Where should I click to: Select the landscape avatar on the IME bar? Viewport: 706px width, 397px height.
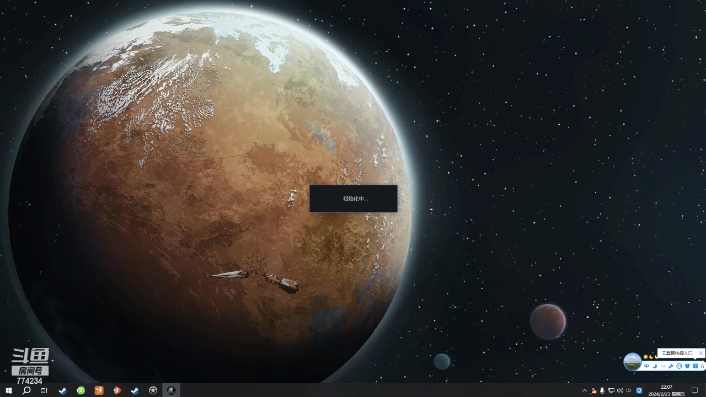(633, 362)
